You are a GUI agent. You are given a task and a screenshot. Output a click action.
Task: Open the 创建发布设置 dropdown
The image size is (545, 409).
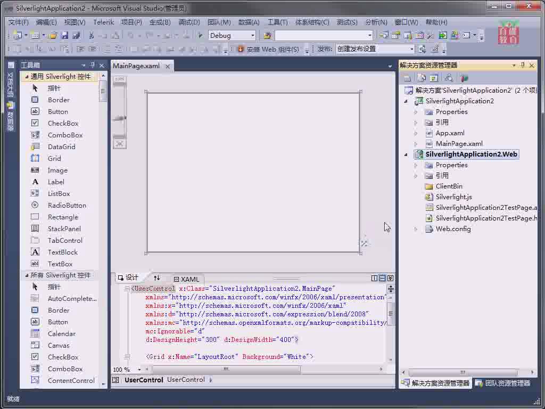[x=411, y=49]
